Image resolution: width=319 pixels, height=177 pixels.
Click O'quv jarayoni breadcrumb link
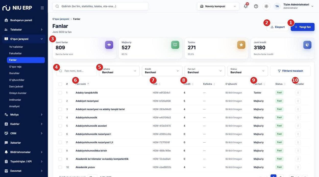[61, 19]
